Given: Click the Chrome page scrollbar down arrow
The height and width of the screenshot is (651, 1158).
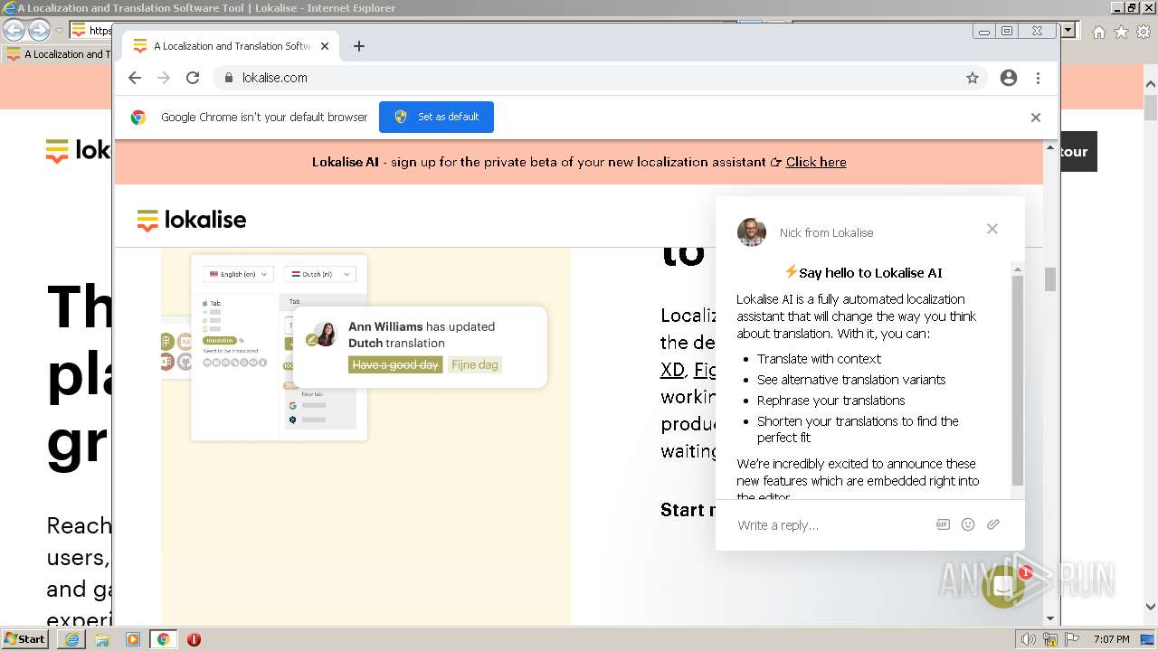Looking at the screenshot, I should tap(1050, 618).
